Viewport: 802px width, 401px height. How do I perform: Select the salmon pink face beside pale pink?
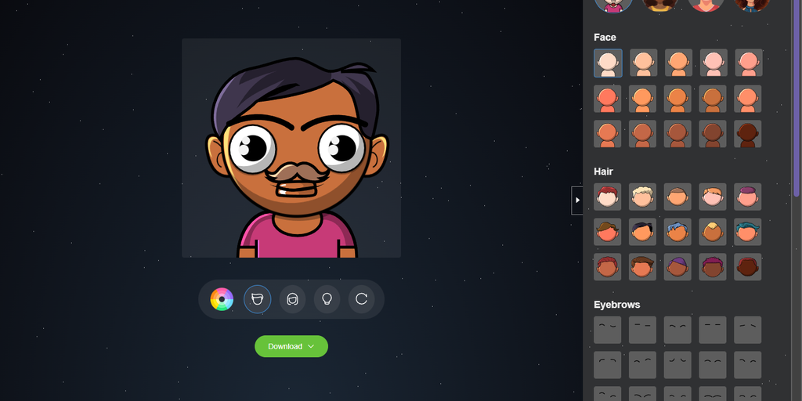click(x=749, y=63)
